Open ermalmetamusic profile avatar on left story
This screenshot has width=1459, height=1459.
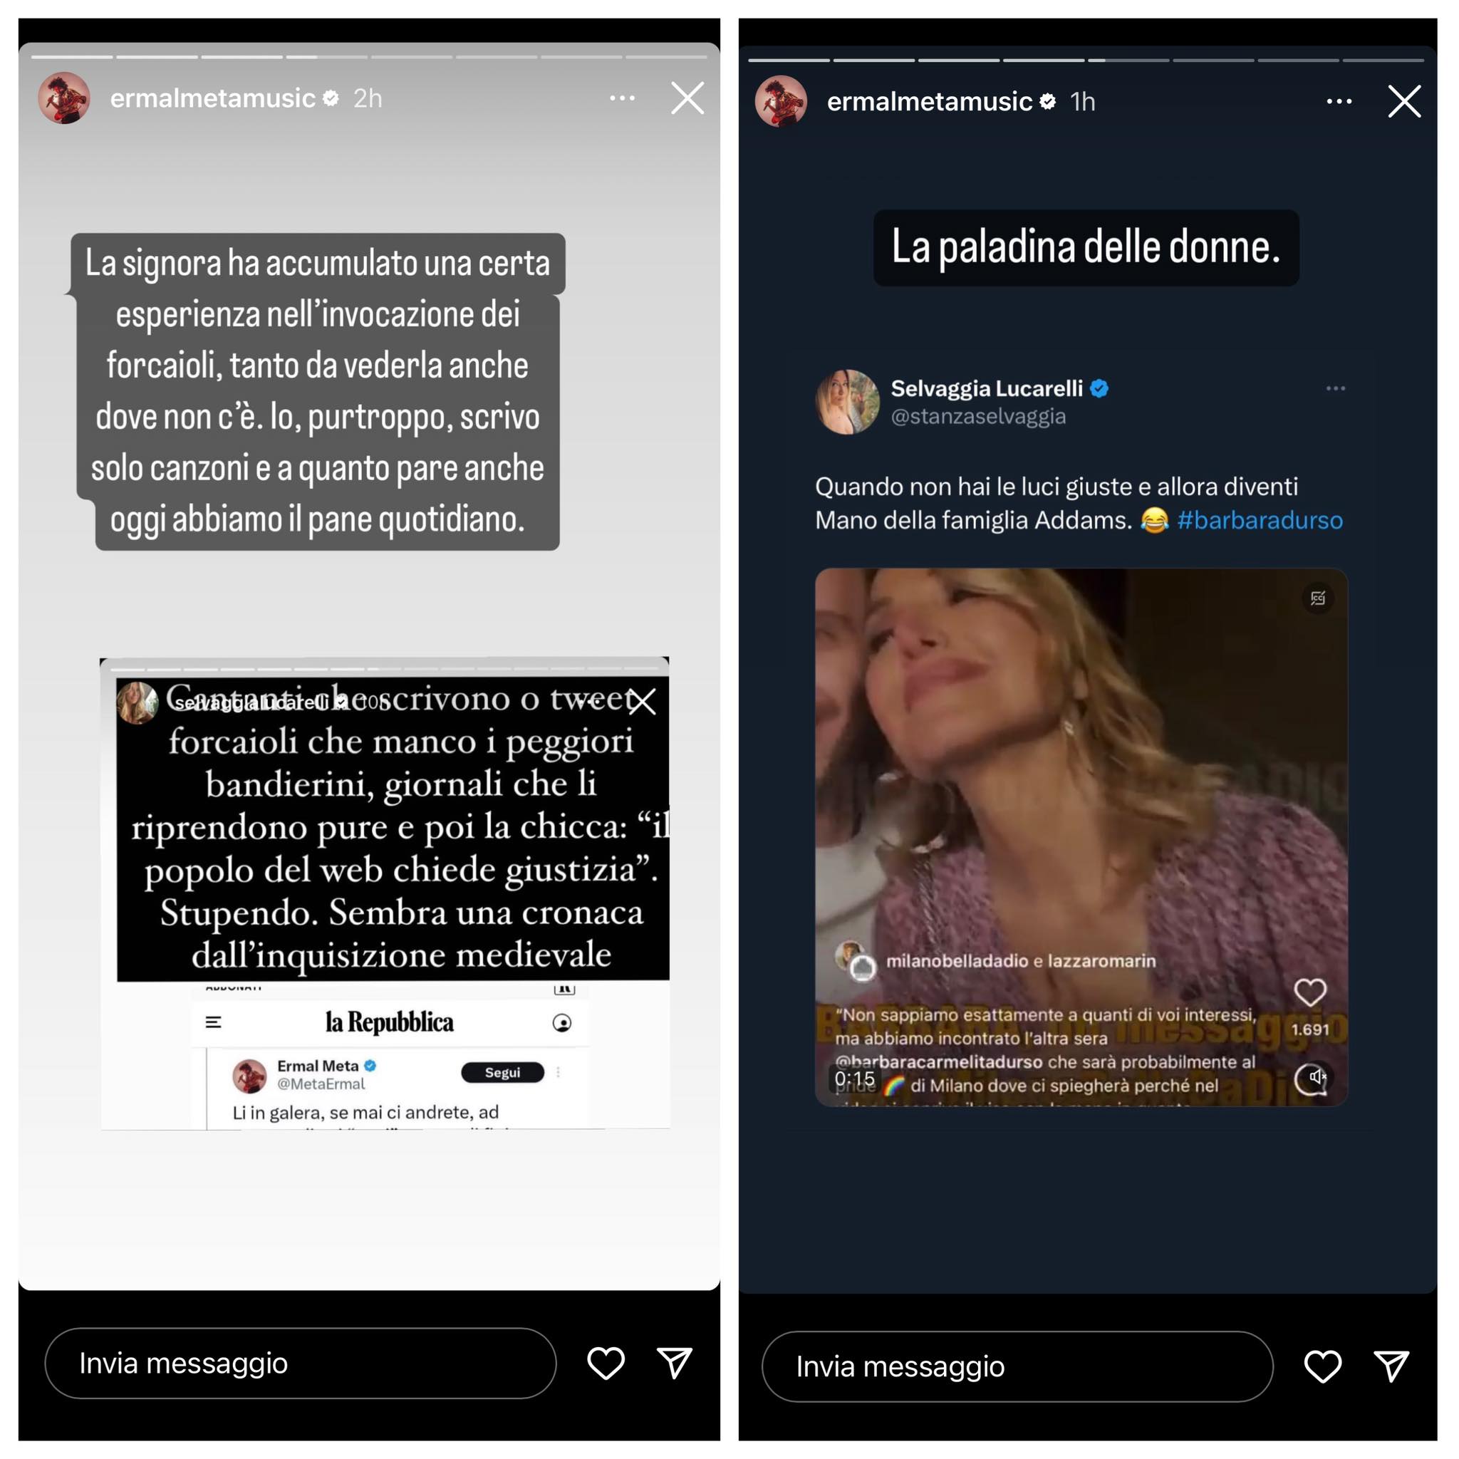(64, 98)
